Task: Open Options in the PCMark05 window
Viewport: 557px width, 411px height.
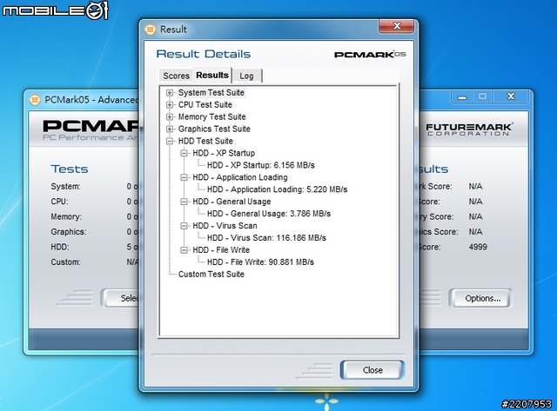Action: (x=482, y=298)
